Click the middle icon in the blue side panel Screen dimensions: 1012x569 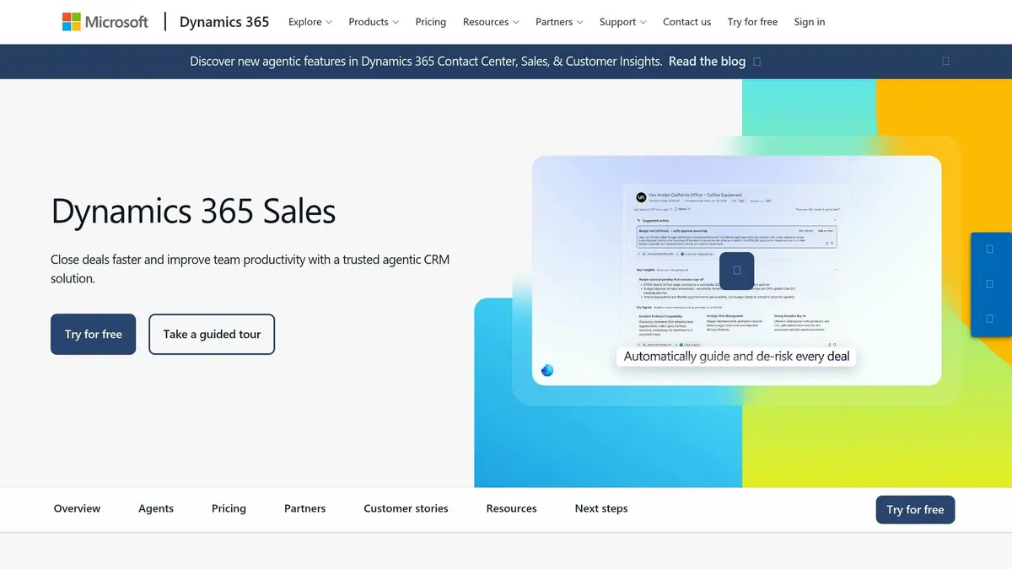(989, 284)
